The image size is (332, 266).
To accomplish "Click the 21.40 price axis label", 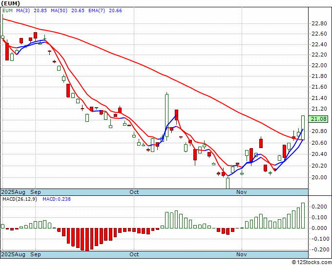I will 319,98.
